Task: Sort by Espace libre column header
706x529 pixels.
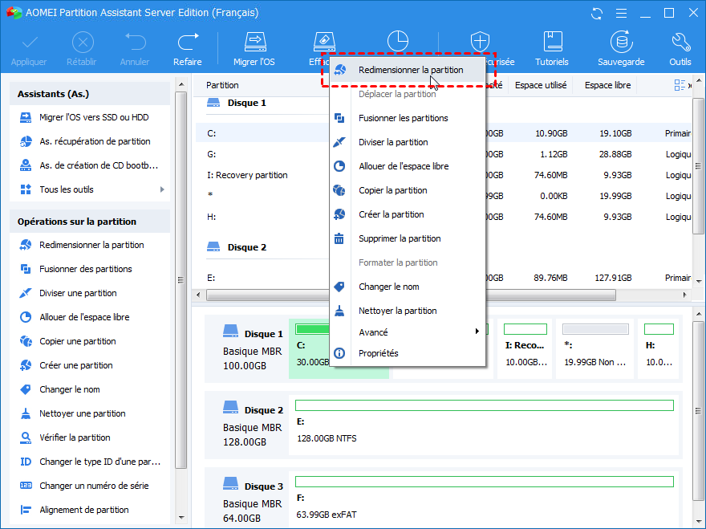Action: point(607,85)
